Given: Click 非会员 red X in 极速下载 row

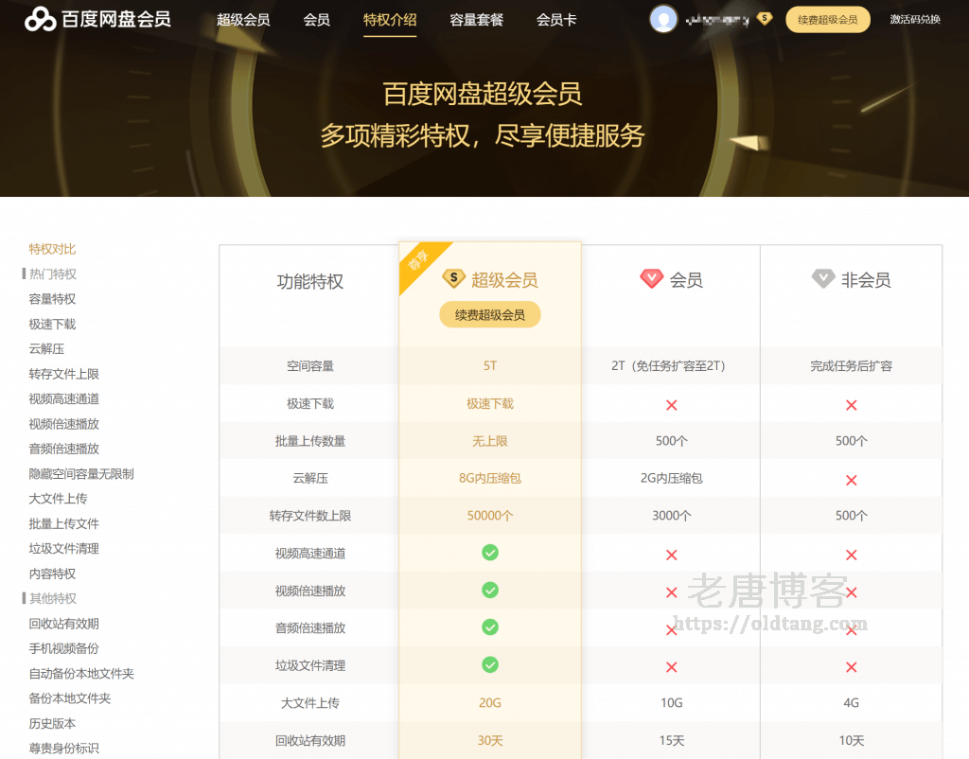Looking at the screenshot, I should [851, 405].
